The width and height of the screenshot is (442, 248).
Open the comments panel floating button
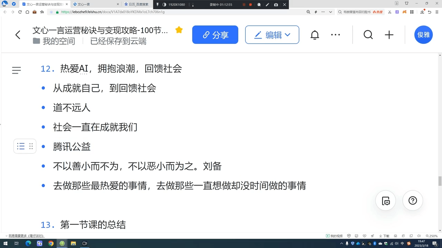point(386,201)
